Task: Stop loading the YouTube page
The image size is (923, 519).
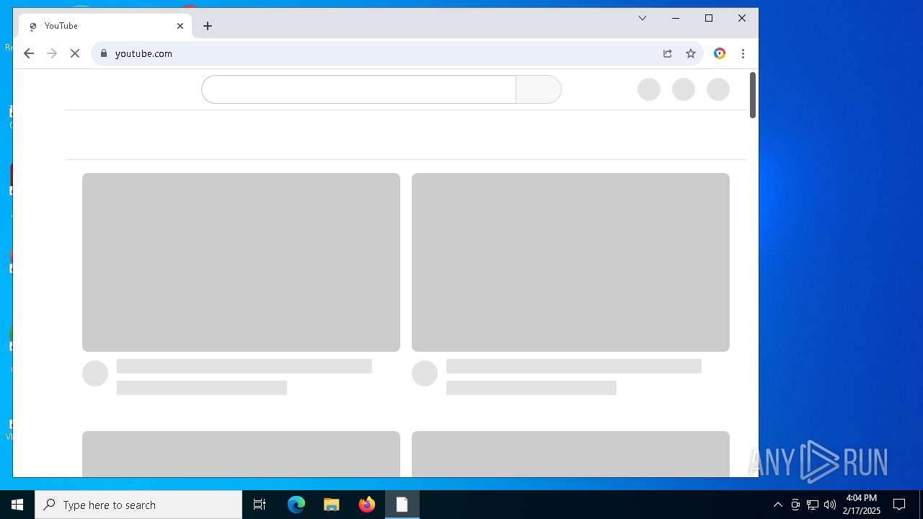Action: click(75, 53)
